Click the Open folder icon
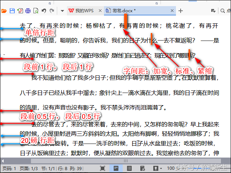 tap(4, 11)
